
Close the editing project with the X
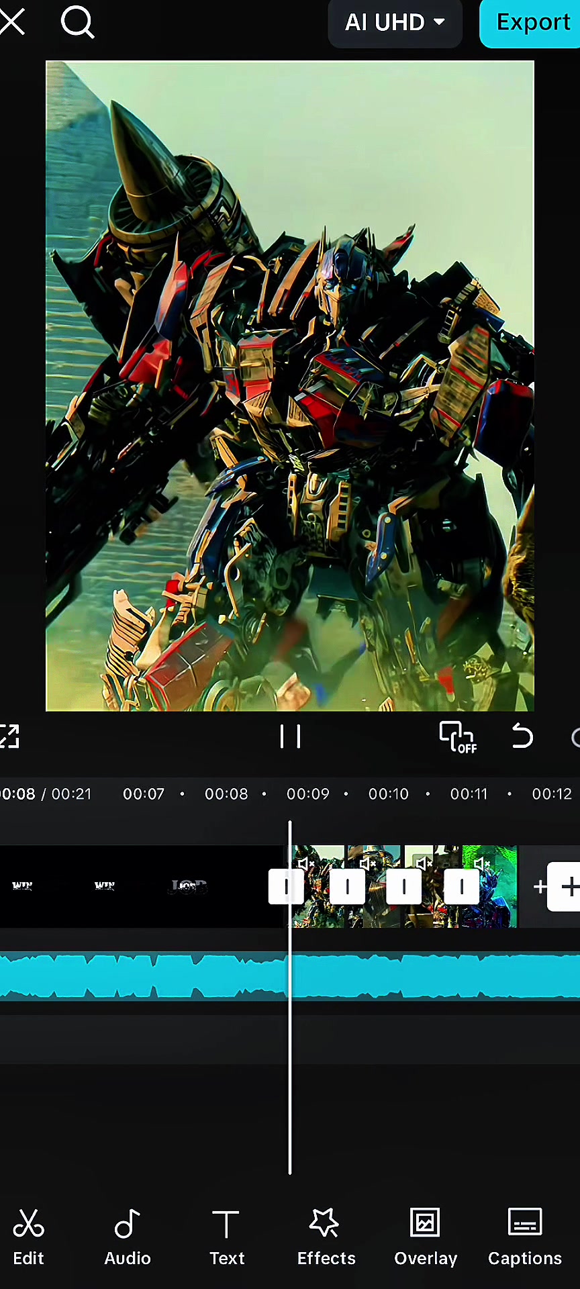coord(11,21)
